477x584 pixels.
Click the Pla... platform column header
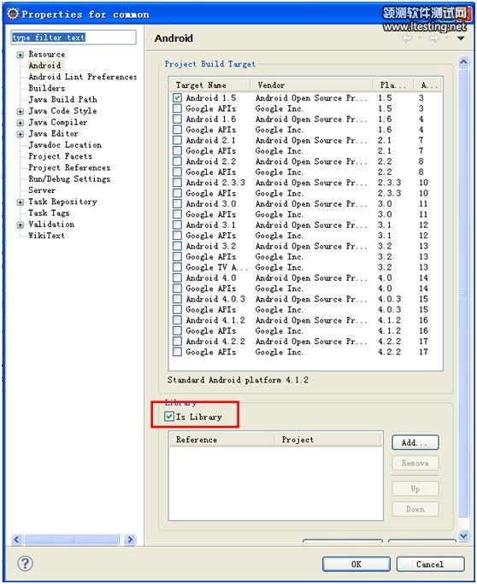(x=393, y=85)
